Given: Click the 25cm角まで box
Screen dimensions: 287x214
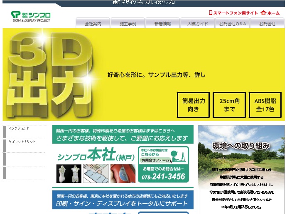Looking at the screenshot, I should 229,105.
